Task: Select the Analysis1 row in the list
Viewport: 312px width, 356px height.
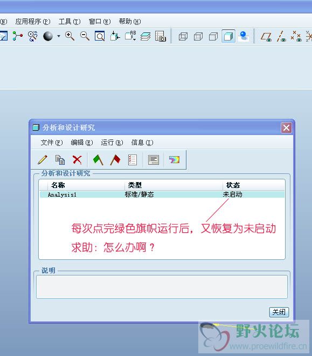Action: [162, 194]
